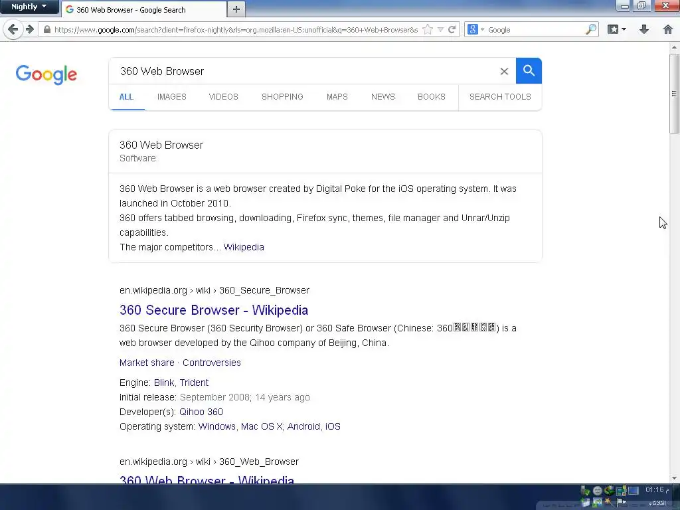Click the 'Software' subtitle text

[x=137, y=158]
